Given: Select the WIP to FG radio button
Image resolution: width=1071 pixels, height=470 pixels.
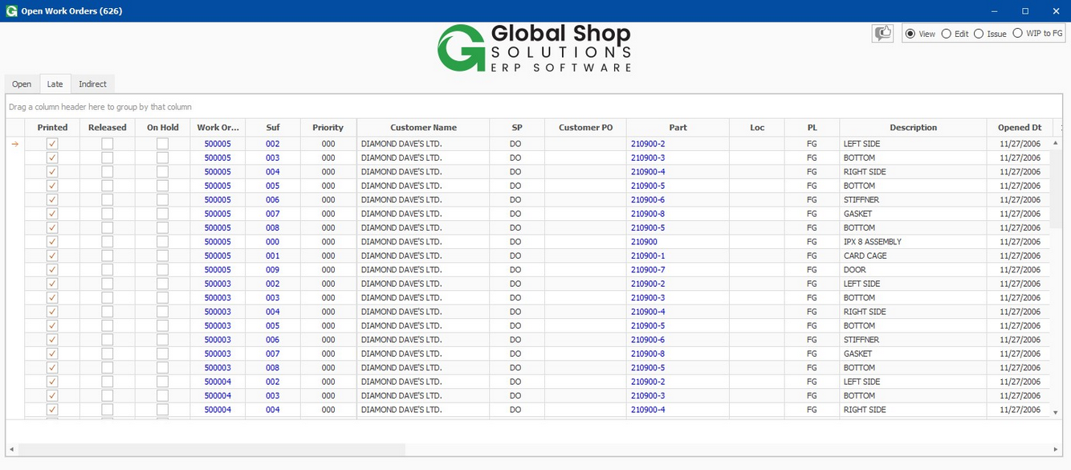Looking at the screenshot, I should point(1017,34).
